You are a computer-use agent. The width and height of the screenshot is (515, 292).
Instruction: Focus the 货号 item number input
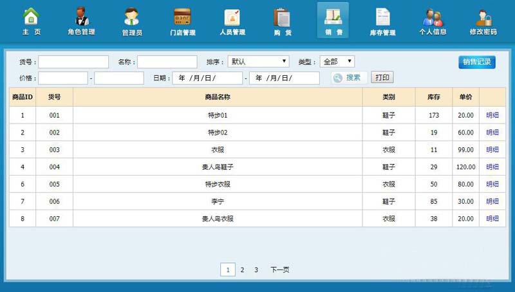73,62
